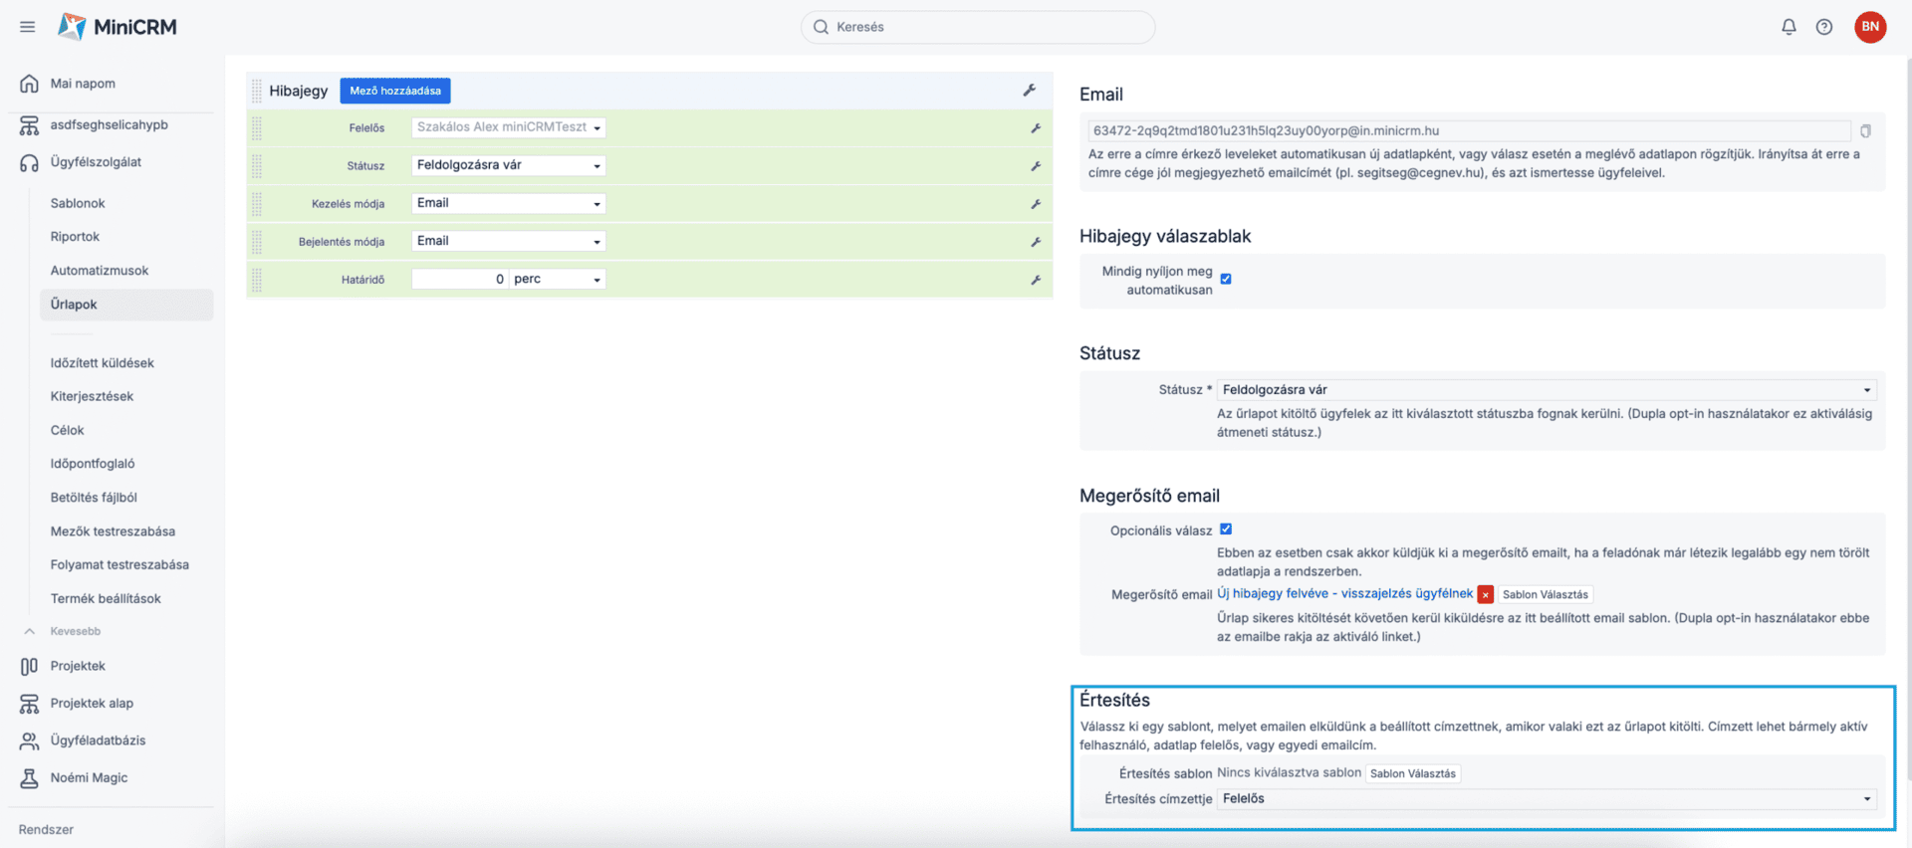The width and height of the screenshot is (1912, 848).
Task: Click the wrench icon in Hibajegy header
Action: pyautogui.click(x=1030, y=91)
